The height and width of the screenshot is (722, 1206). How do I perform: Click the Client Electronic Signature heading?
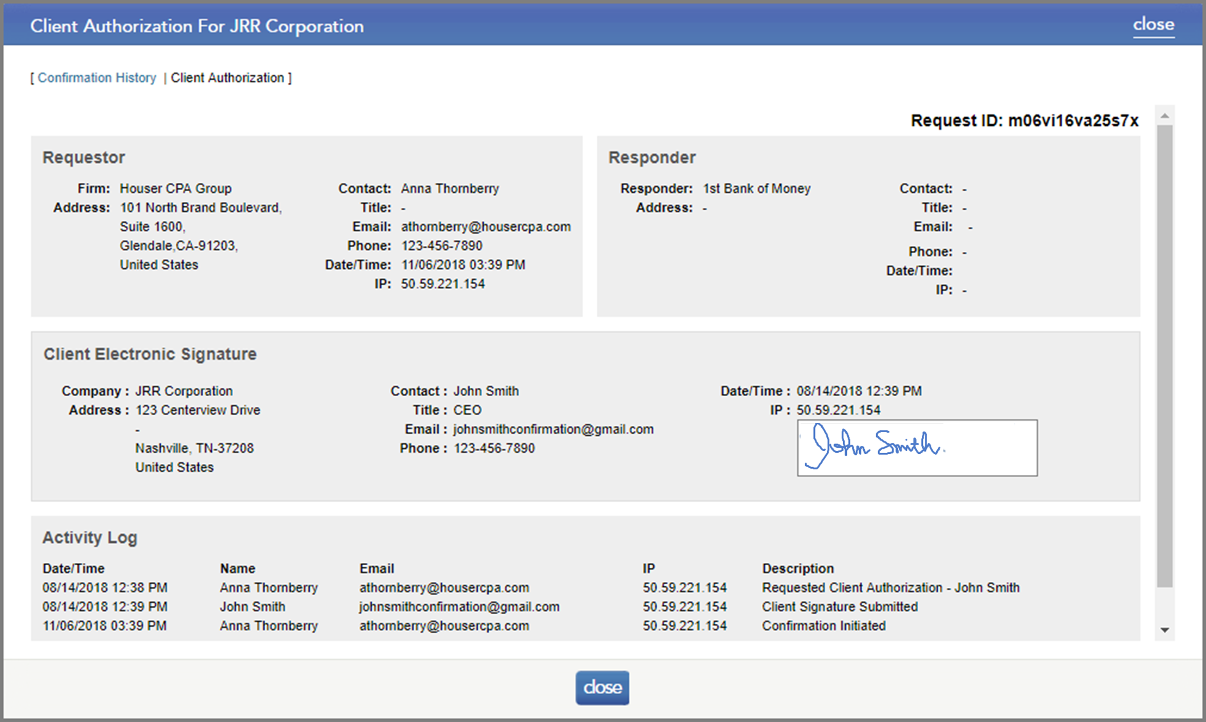[x=150, y=354]
